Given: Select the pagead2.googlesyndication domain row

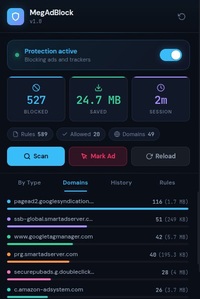Looking at the screenshot, I should 97,204.
